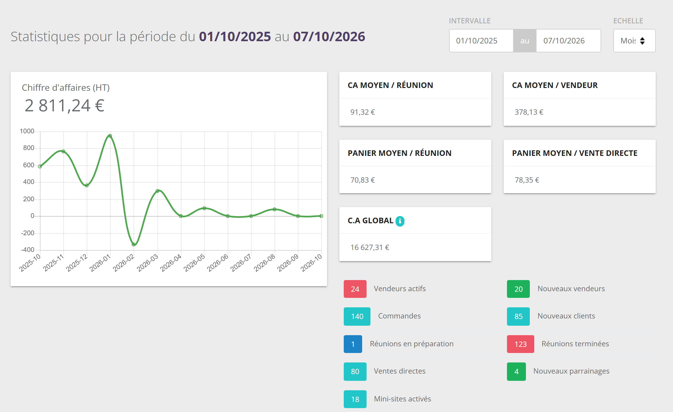The width and height of the screenshot is (673, 412).
Task: Click the Nouveaux clients label
Action: (x=566, y=316)
